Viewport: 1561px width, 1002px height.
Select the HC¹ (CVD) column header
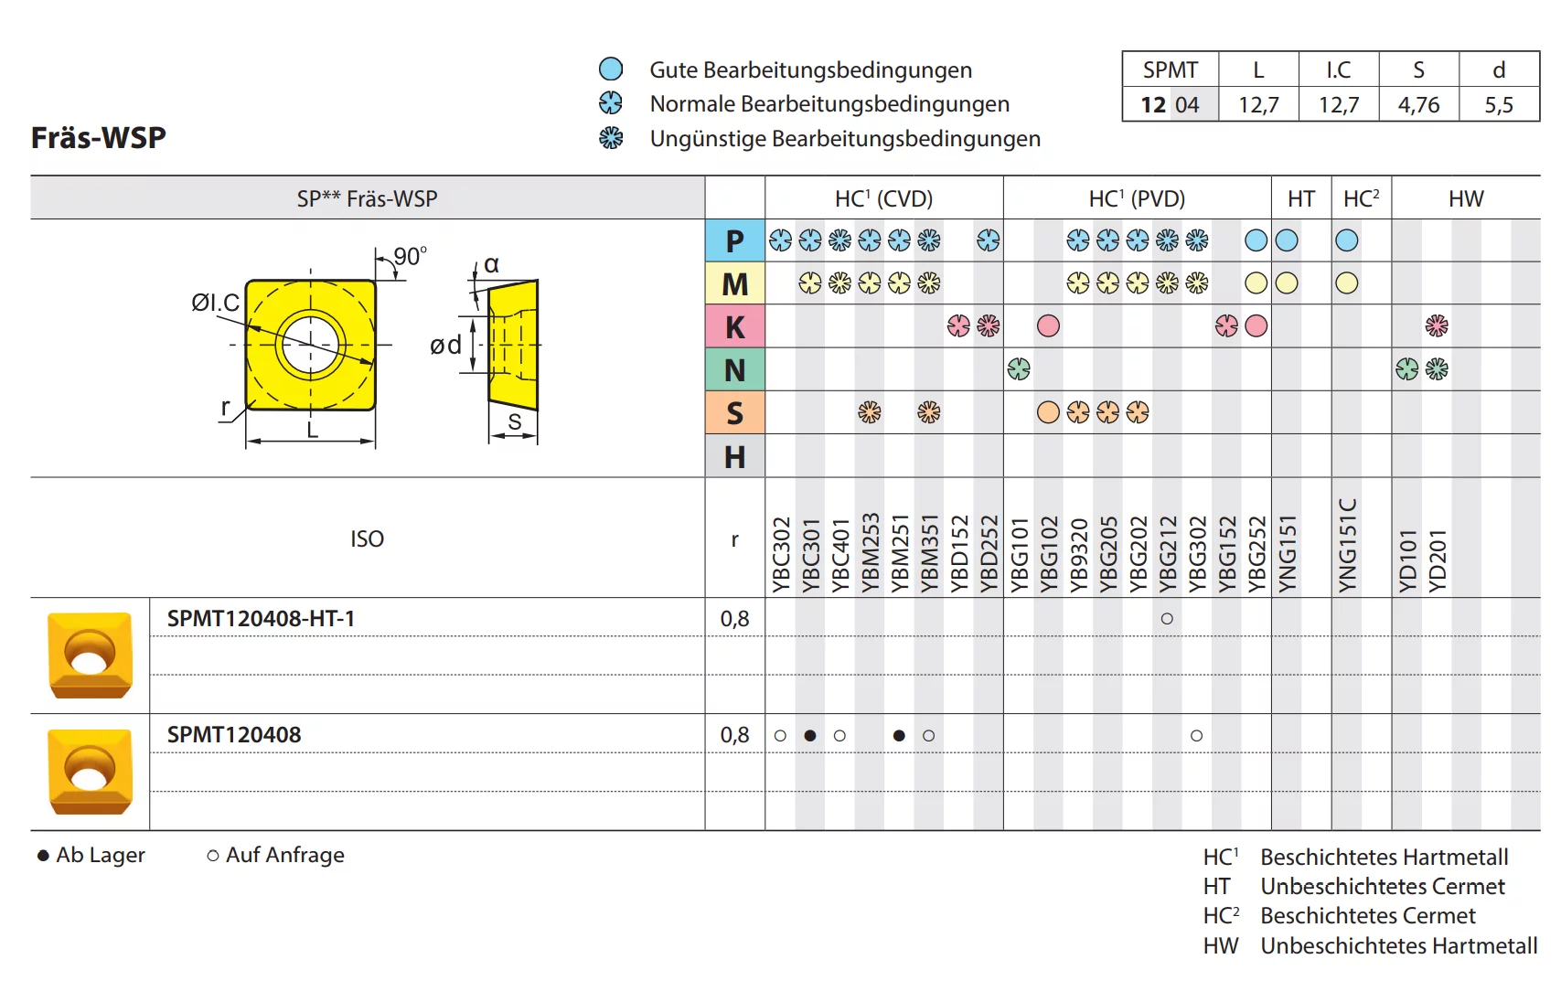click(x=883, y=198)
